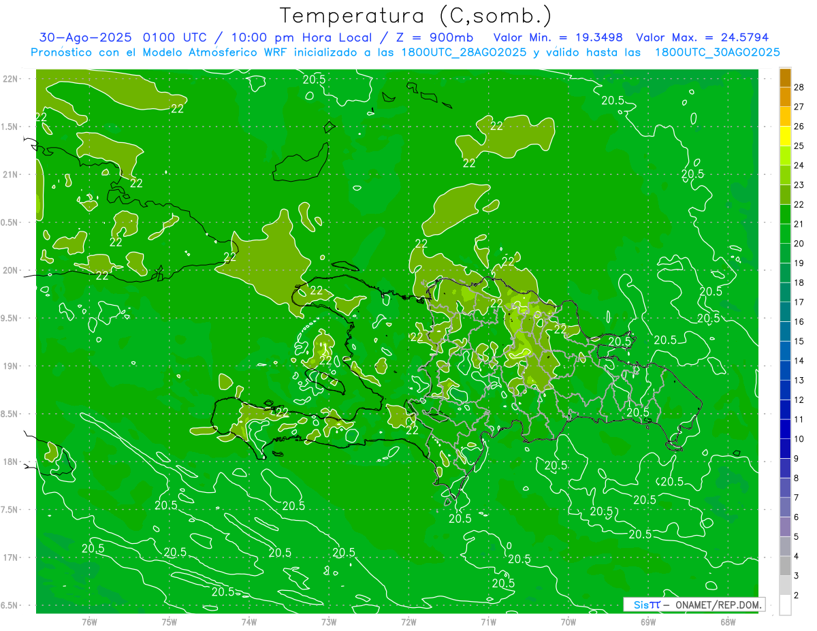Select 'Valor Max. = 24.5794' text
The image size is (817, 631).
click(x=703, y=37)
